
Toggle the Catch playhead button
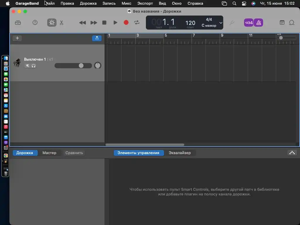coord(97,38)
